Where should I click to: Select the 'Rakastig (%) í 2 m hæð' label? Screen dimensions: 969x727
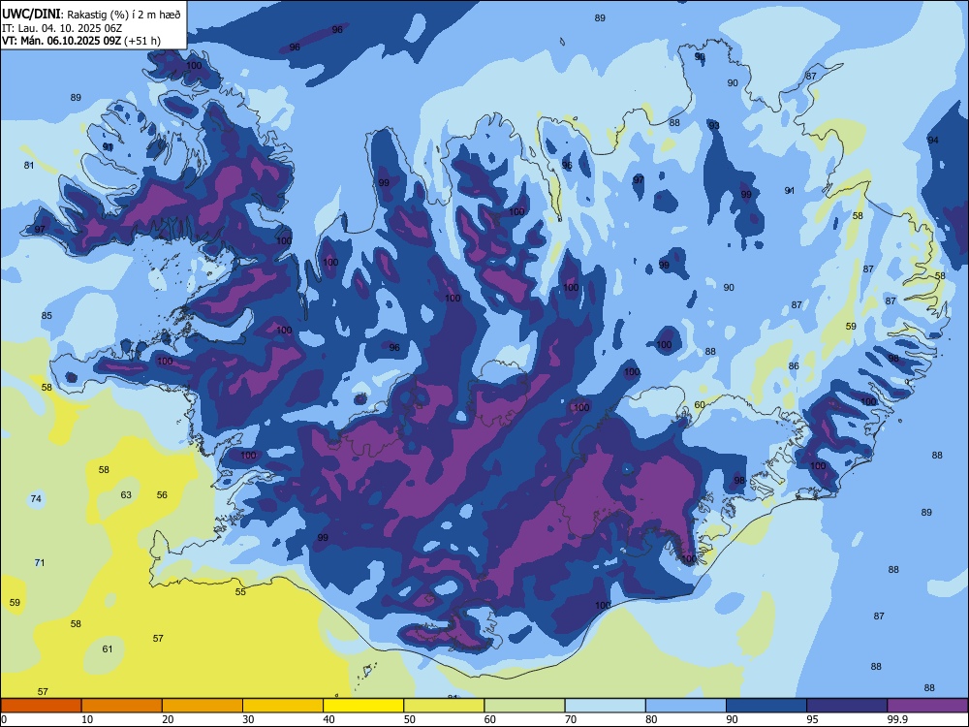coord(124,15)
